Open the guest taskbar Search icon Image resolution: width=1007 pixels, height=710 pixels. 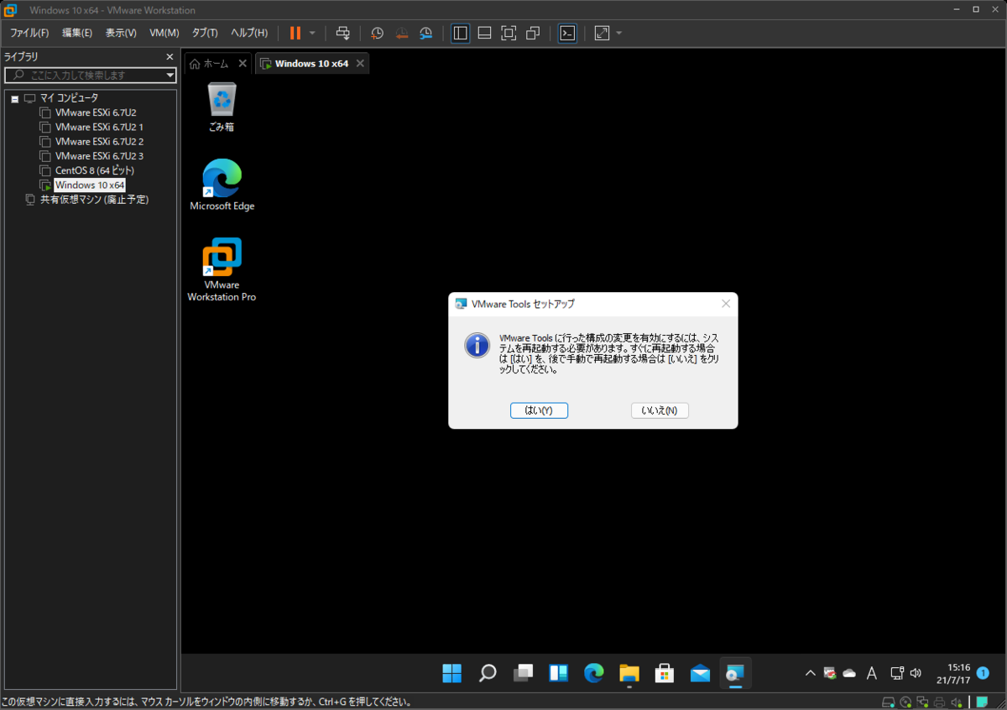pyautogui.click(x=488, y=673)
